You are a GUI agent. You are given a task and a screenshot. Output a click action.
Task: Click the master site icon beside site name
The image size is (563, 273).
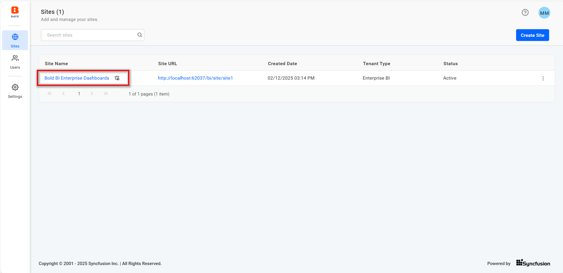point(117,78)
